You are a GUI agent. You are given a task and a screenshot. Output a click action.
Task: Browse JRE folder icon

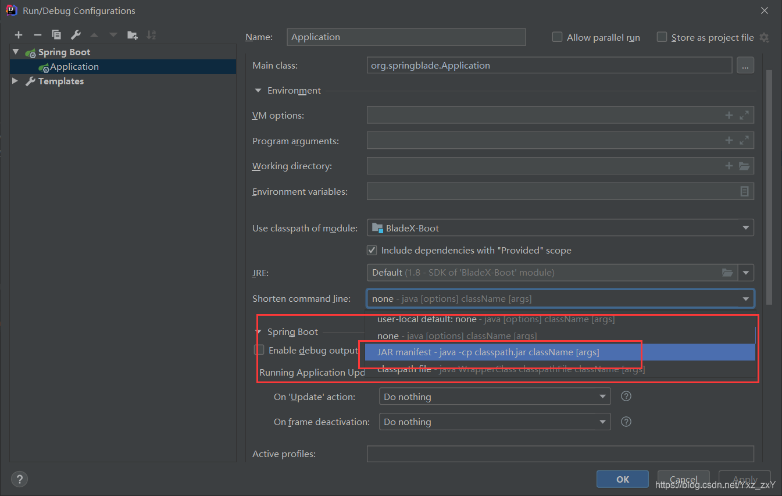(727, 272)
